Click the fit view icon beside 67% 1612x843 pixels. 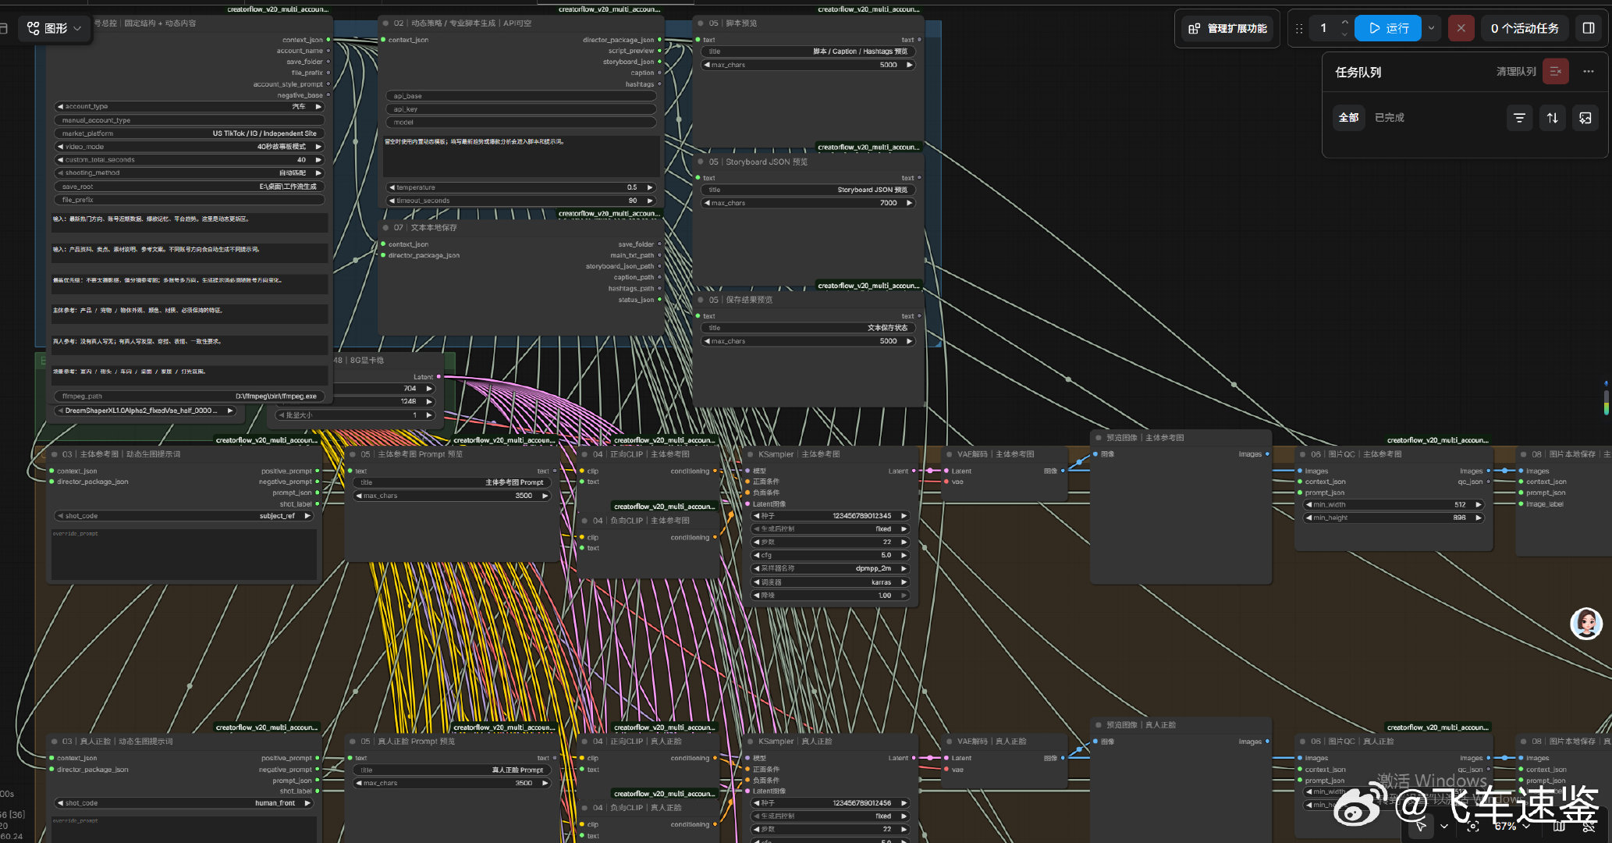click(x=1473, y=826)
